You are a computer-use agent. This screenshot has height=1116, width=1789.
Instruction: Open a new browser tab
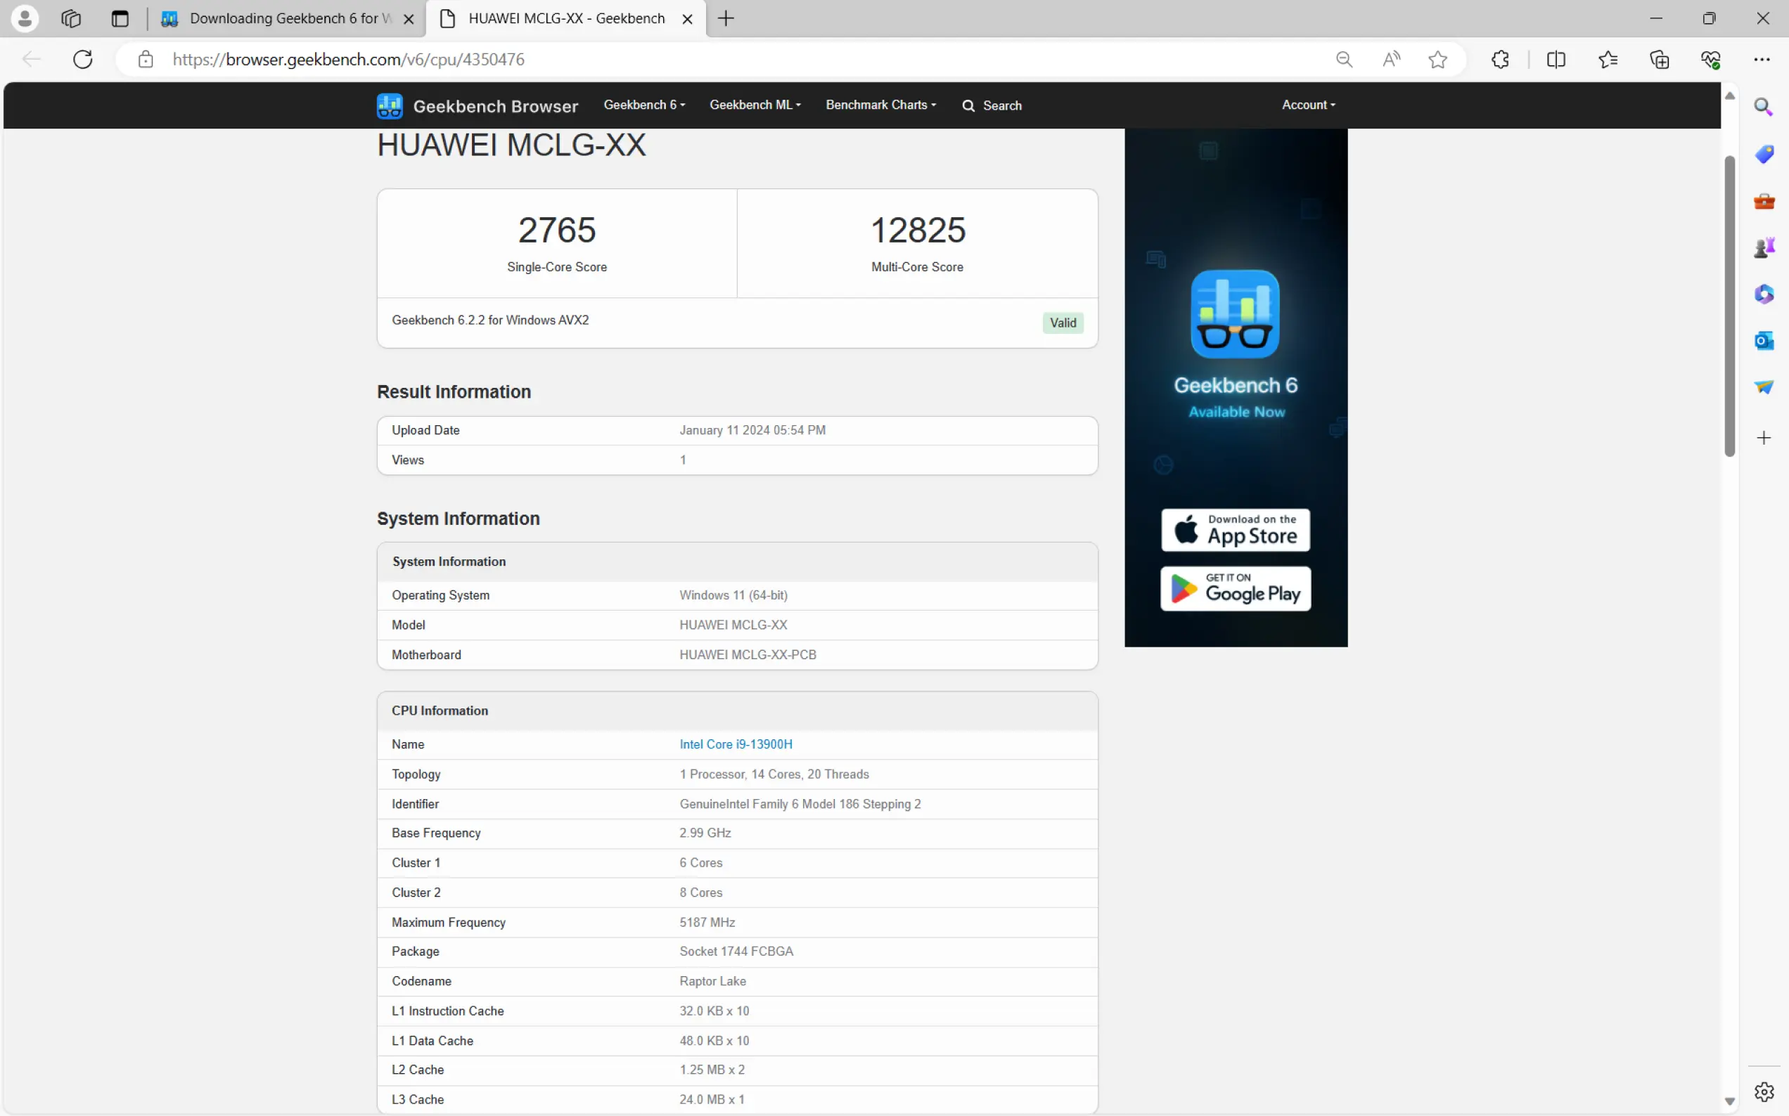(x=726, y=18)
